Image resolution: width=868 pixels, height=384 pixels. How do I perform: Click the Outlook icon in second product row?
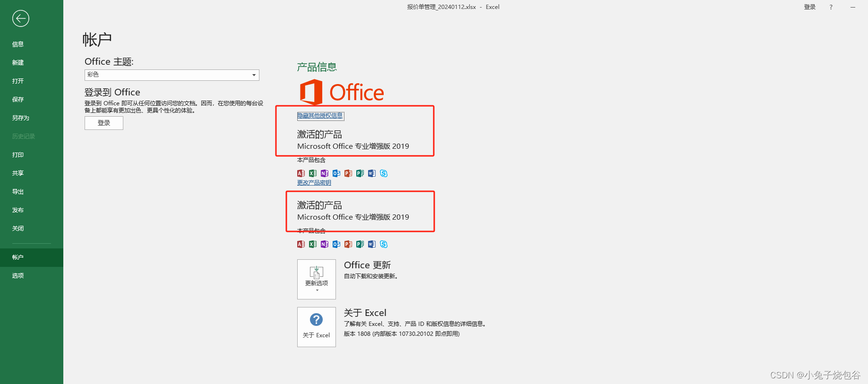[x=336, y=244]
